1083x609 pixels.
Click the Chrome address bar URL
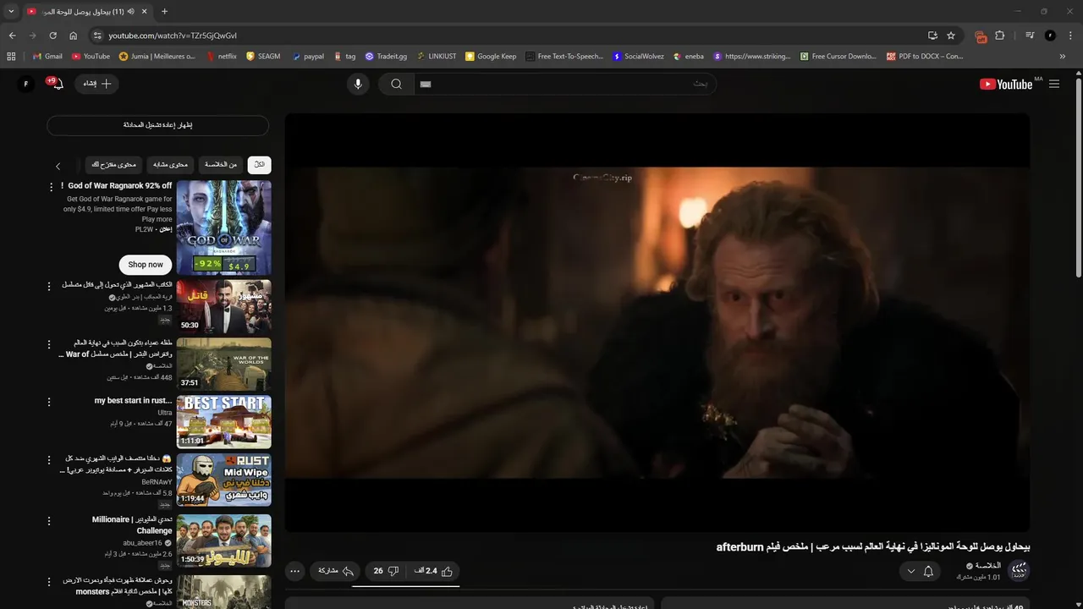pyautogui.click(x=173, y=36)
